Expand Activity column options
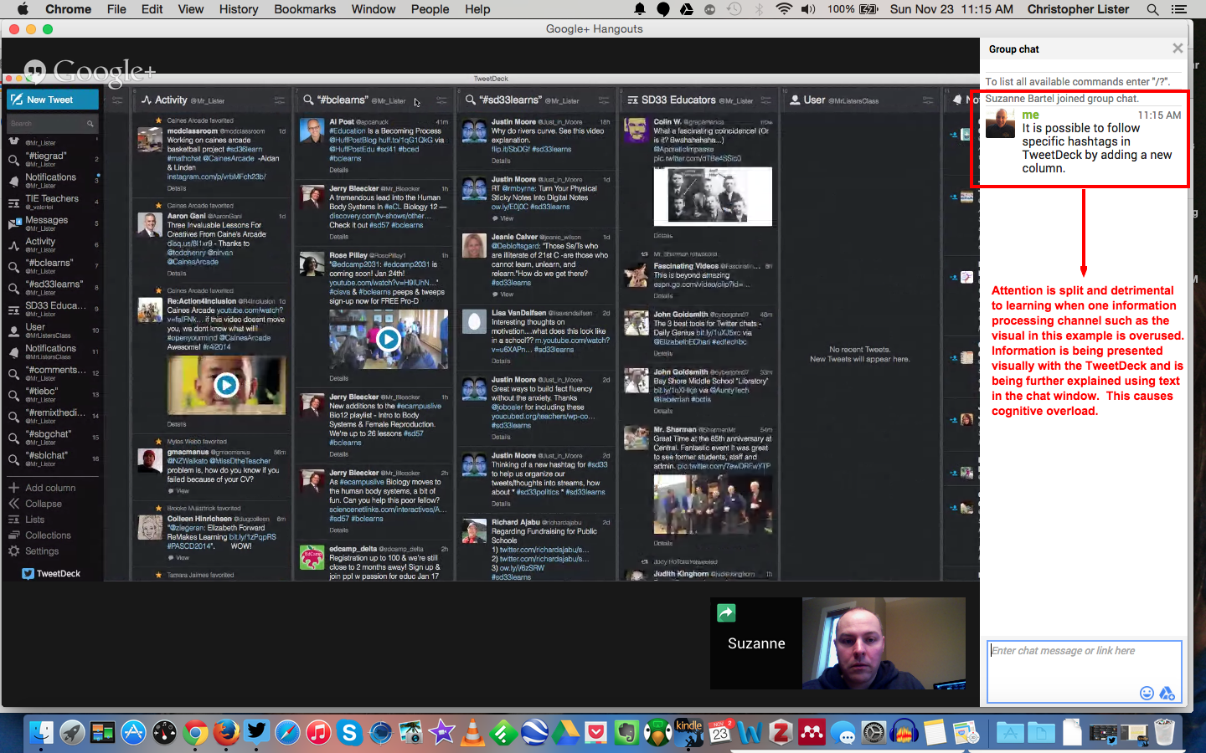1206x753 pixels. (x=280, y=100)
